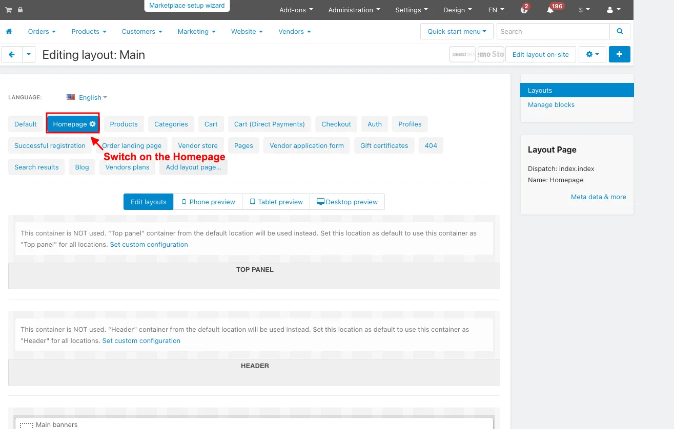Expand the Add-ons menu

pyautogui.click(x=296, y=10)
